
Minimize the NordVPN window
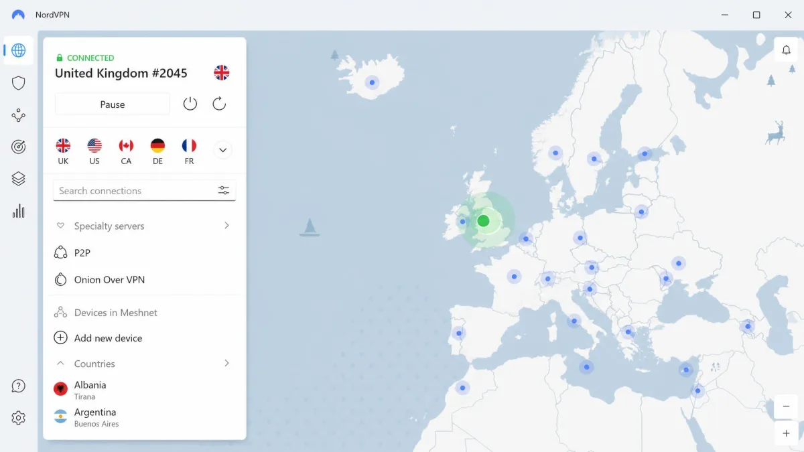tap(725, 15)
